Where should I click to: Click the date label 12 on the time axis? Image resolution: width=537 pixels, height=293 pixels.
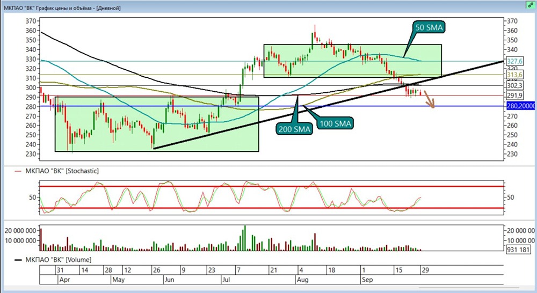tap(127, 270)
